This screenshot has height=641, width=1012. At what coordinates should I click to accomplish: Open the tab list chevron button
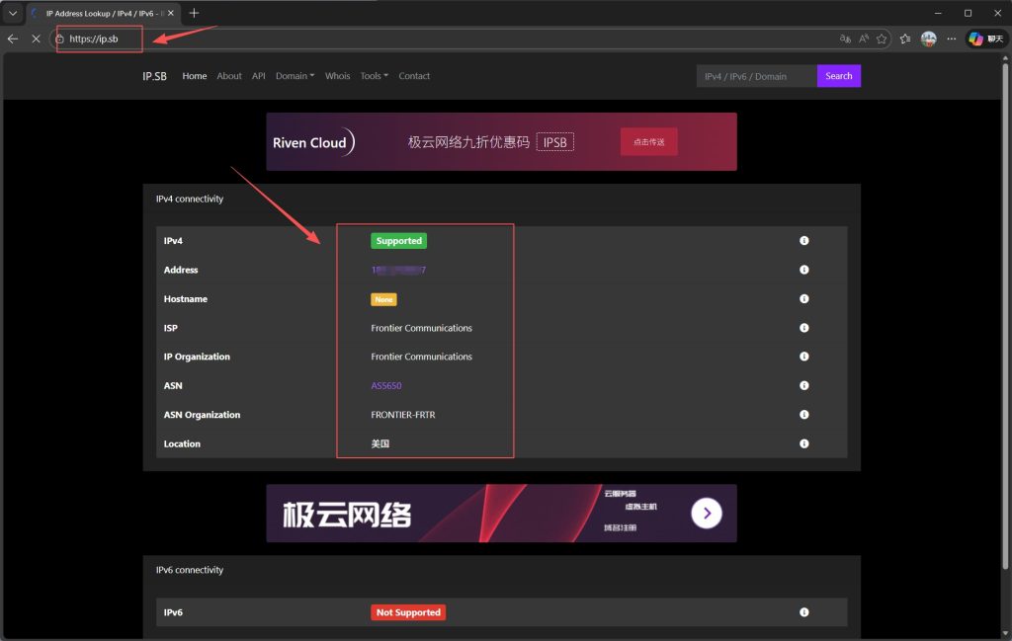point(13,13)
